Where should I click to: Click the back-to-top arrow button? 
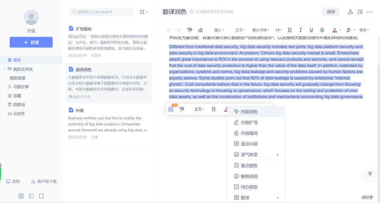(x=370, y=174)
